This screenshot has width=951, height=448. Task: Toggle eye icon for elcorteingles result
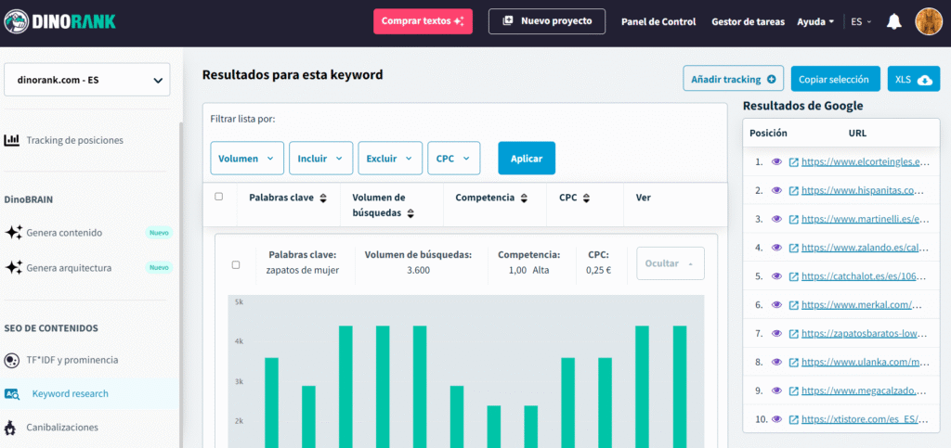(x=775, y=162)
